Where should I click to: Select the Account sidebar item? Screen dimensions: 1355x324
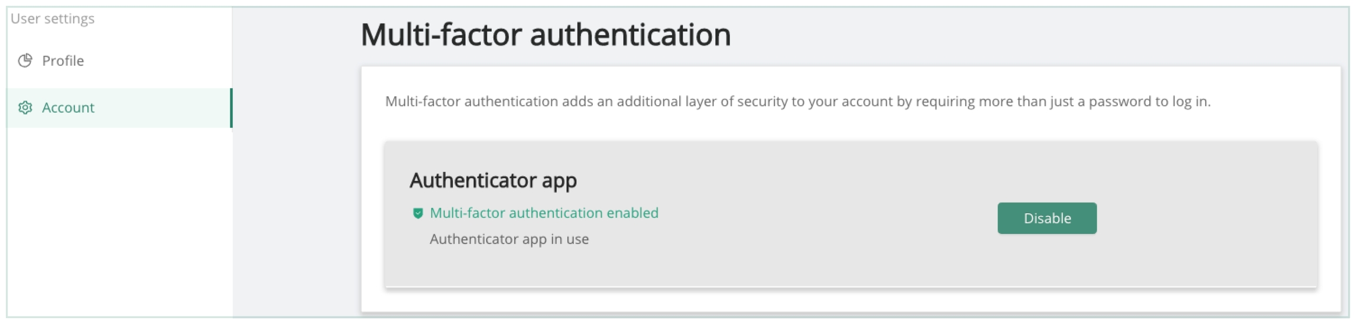68,107
